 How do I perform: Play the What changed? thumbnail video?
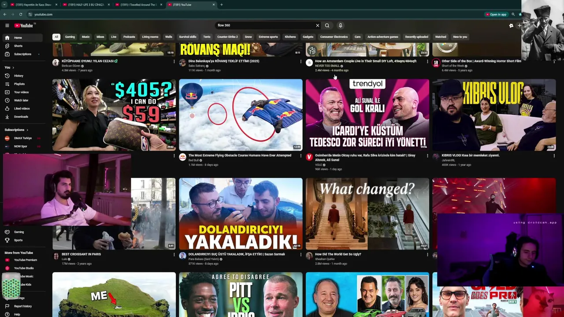(x=367, y=214)
